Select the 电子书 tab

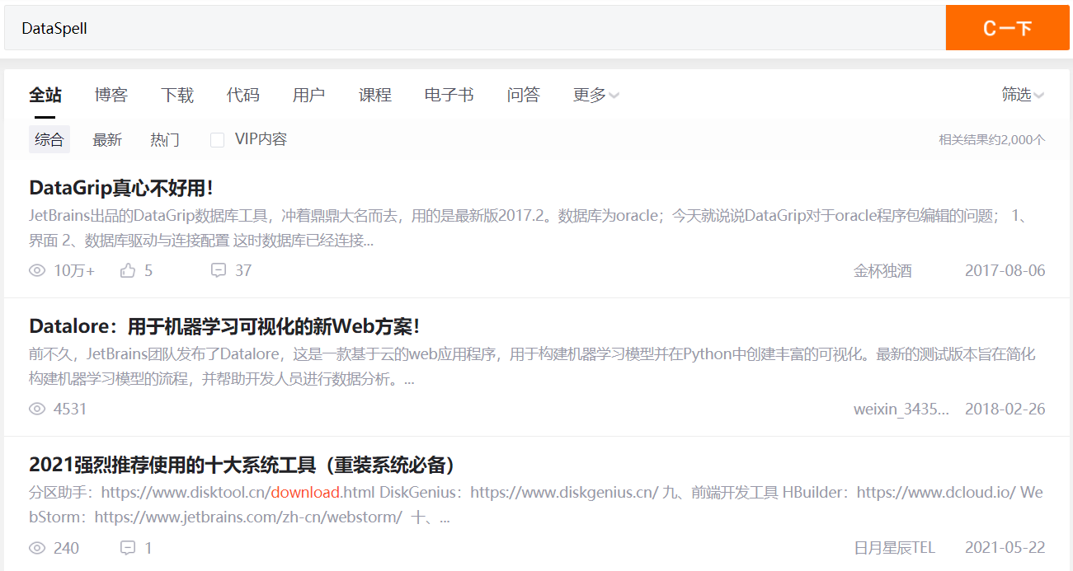point(449,95)
